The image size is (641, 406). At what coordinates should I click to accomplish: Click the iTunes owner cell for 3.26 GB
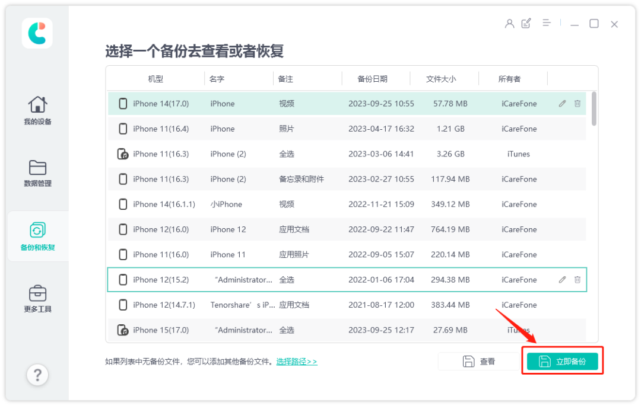tap(518, 154)
